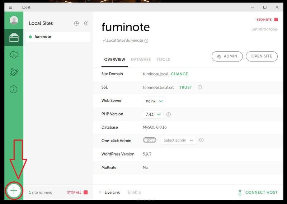This screenshot has width=287, height=204.
Task: Collapse the Local Sites sidebar
Action: pos(86,23)
